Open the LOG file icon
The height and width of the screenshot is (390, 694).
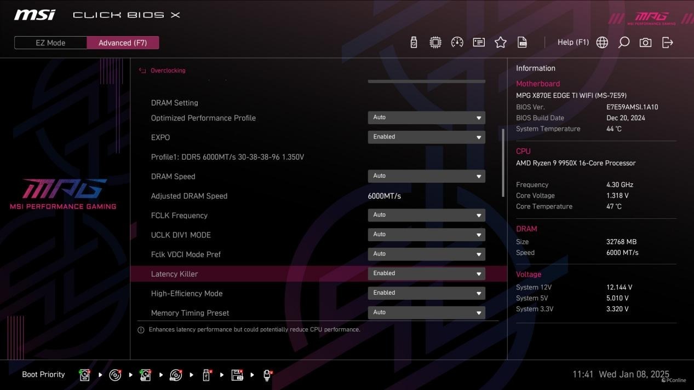523,42
